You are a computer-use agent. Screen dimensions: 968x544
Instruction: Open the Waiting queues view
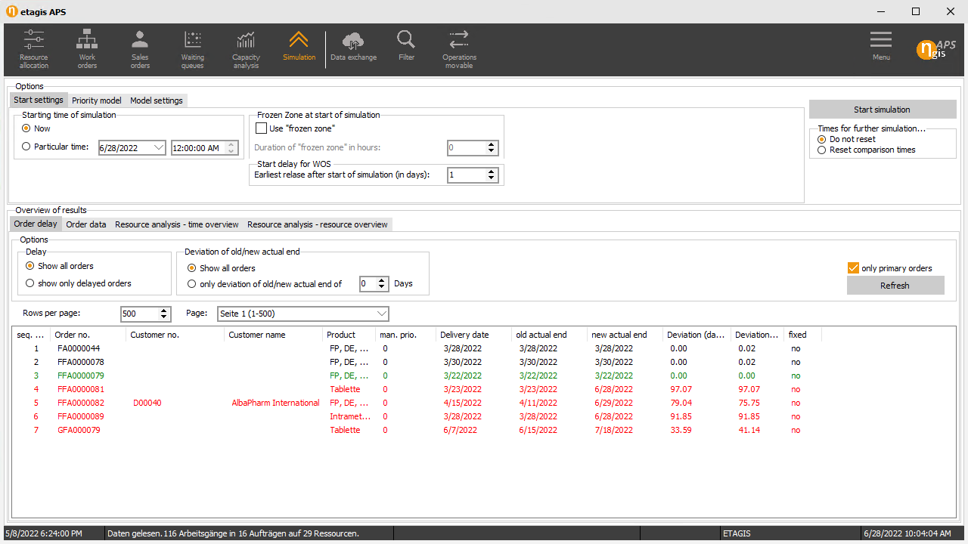193,50
